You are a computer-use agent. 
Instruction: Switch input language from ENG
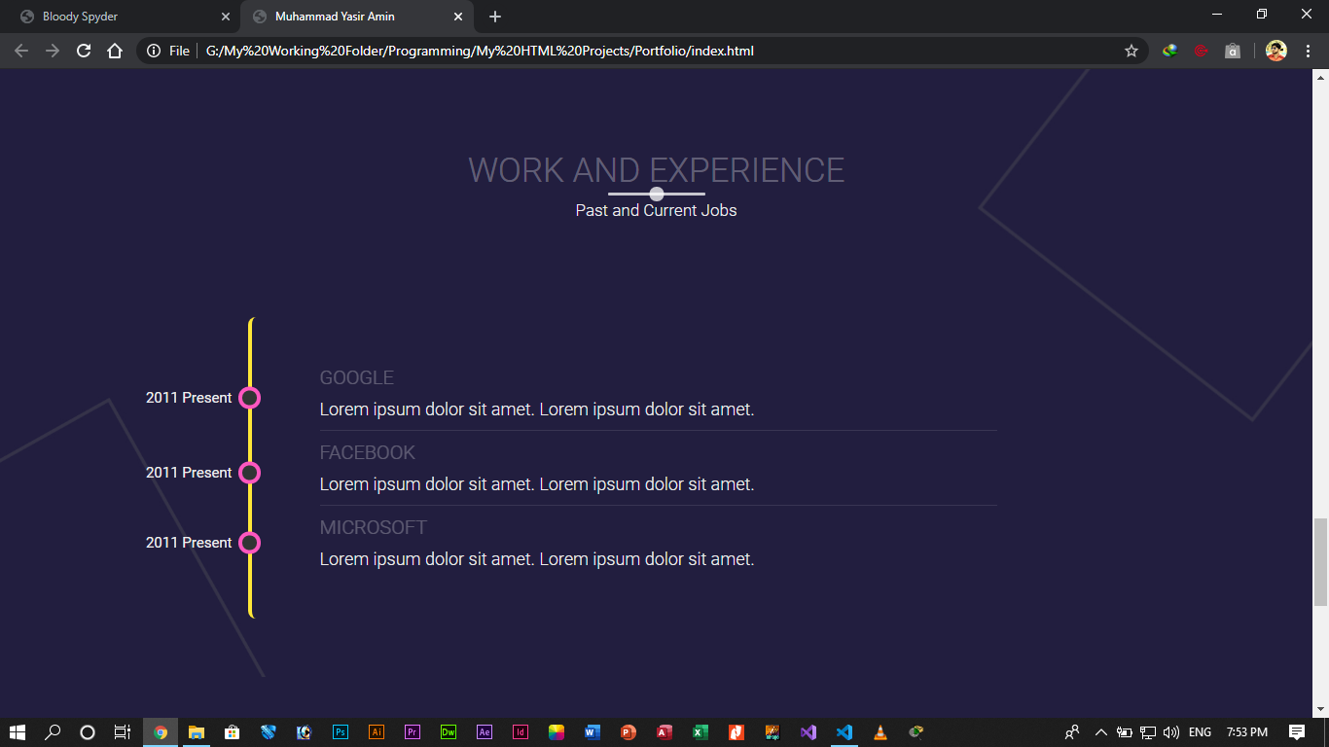tap(1201, 732)
